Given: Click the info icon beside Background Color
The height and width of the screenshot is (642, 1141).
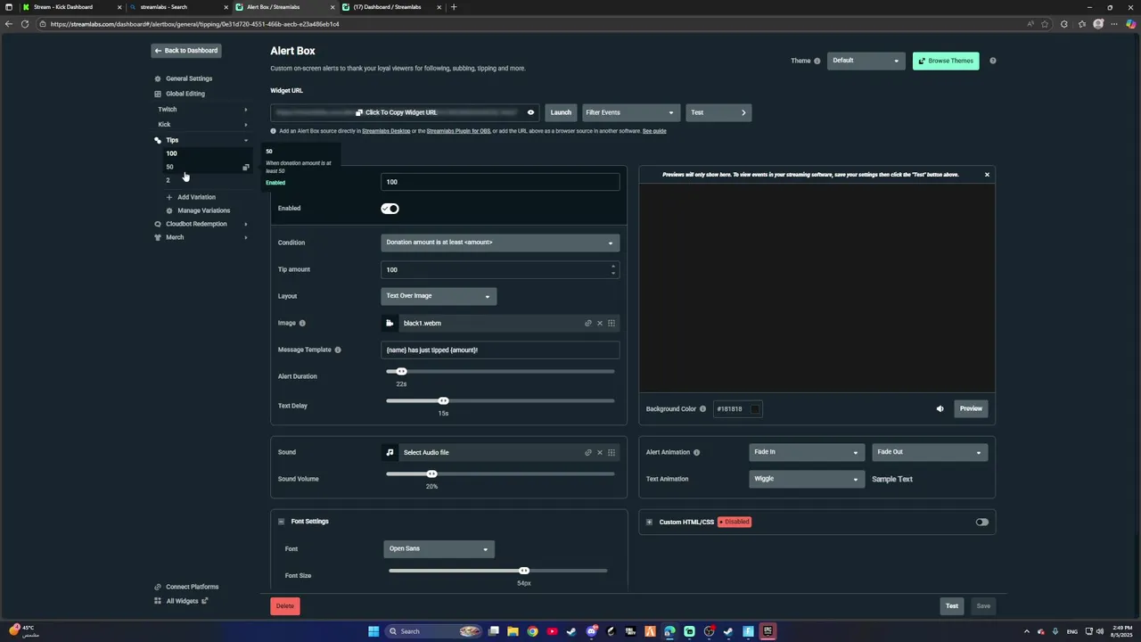Looking at the screenshot, I should 702,409.
